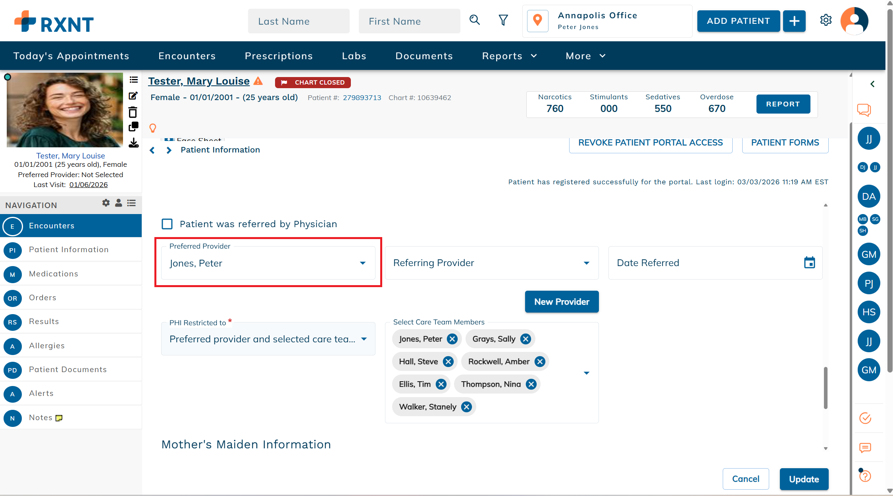
Task: Click the navigation settings gear icon
Action: coord(106,203)
